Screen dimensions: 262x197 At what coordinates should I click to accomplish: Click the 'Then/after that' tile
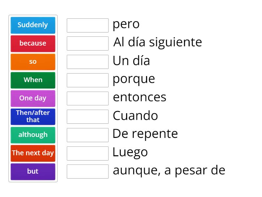pyautogui.click(x=33, y=117)
